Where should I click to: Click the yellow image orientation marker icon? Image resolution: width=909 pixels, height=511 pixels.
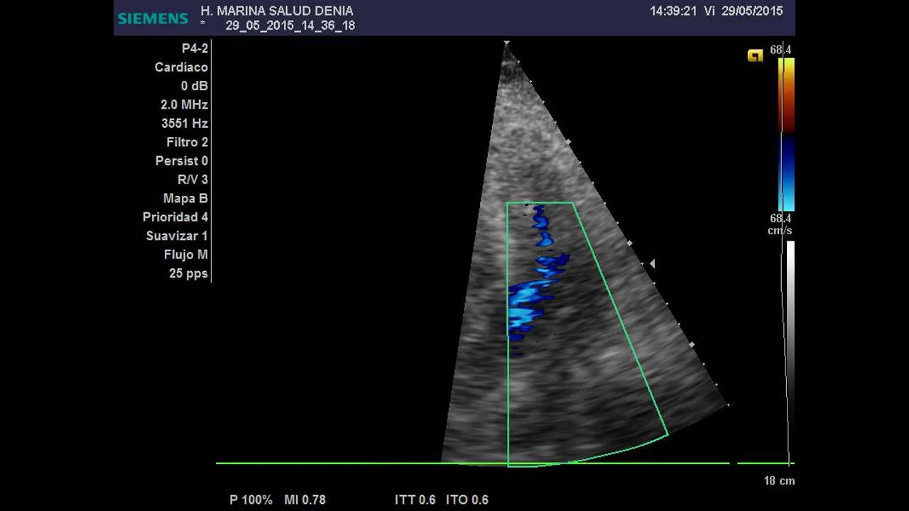coord(755,55)
